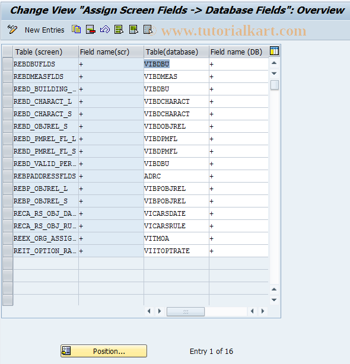Click the REBP_OBJREL_S table cell
This screenshot has width=350, height=364.
click(x=46, y=201)
